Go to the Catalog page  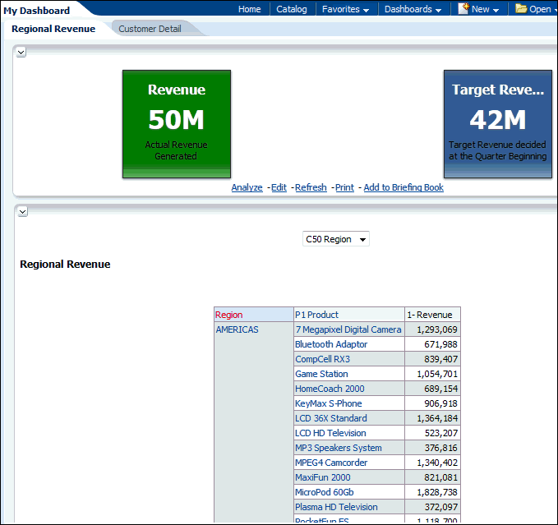[292, 9]
